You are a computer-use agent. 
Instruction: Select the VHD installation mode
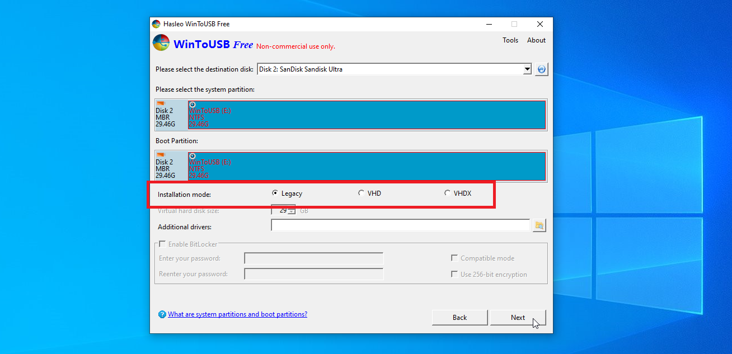click(x=361, y=193)
